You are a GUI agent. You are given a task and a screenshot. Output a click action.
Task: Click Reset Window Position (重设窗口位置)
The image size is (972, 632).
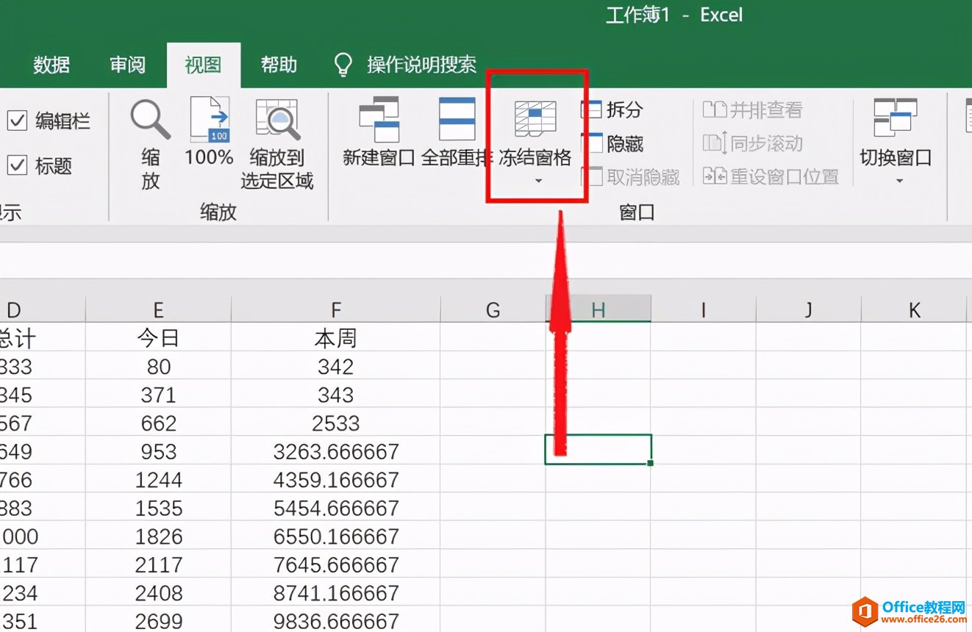coord(771,176)
